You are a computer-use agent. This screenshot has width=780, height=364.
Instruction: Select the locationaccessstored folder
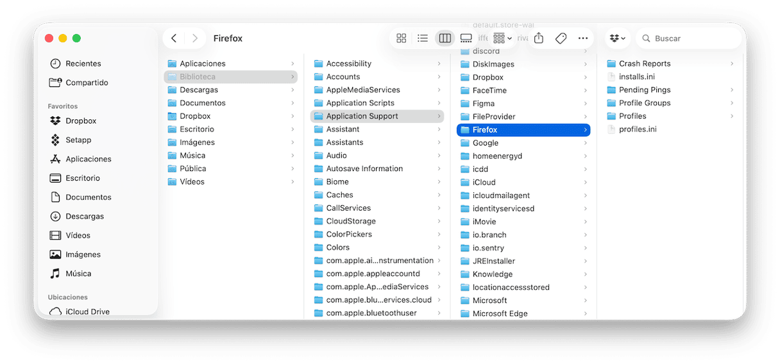(523, 287)
